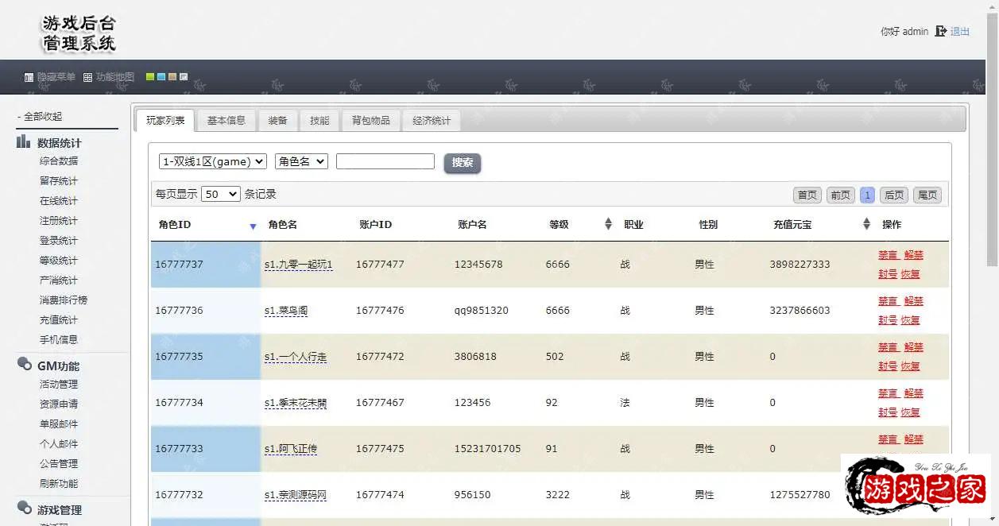Sort by 角色ID using its blue arrow
The height and width of the screenshot is (526, 999).
pos(253,226)
